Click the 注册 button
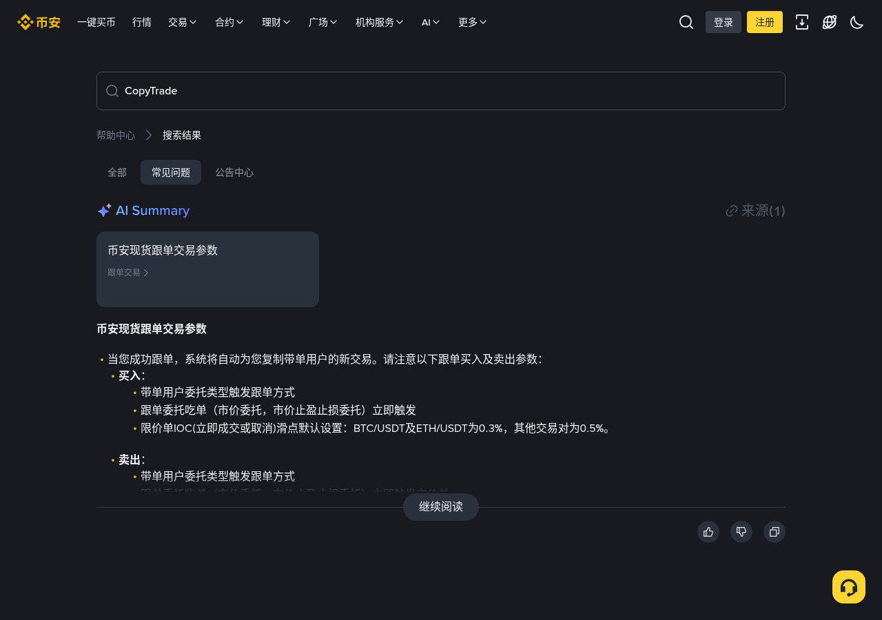Screen dimensions: 882x620 point(765,22)
